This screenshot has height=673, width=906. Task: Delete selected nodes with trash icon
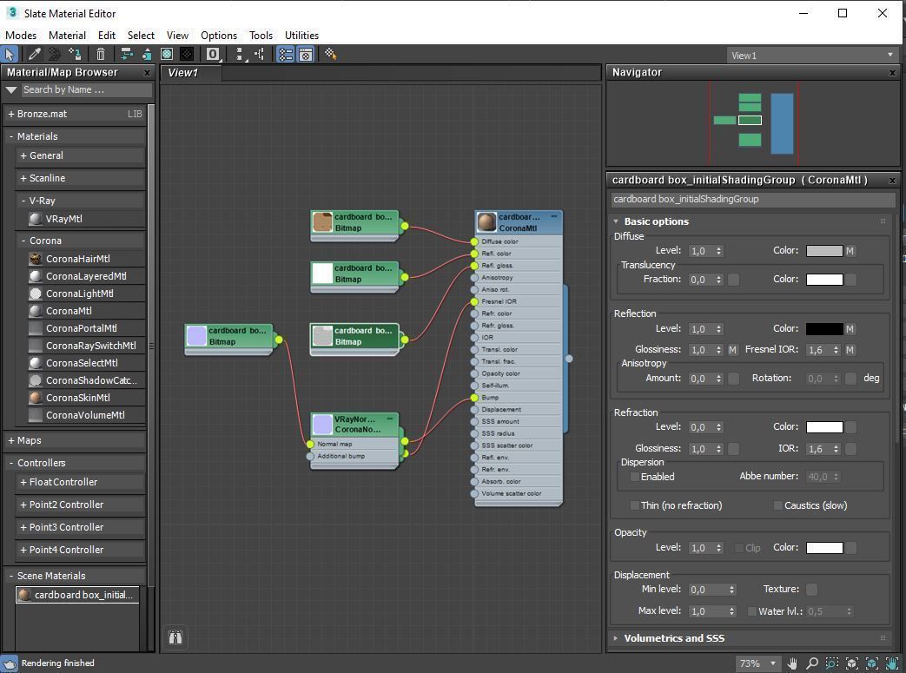point(101,55)
